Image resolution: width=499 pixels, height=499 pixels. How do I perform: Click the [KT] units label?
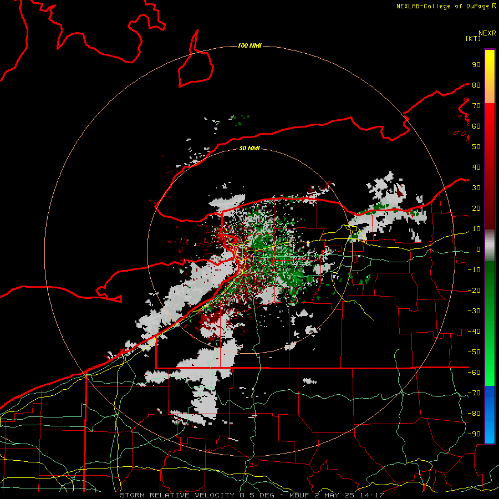tap(473, 38)
